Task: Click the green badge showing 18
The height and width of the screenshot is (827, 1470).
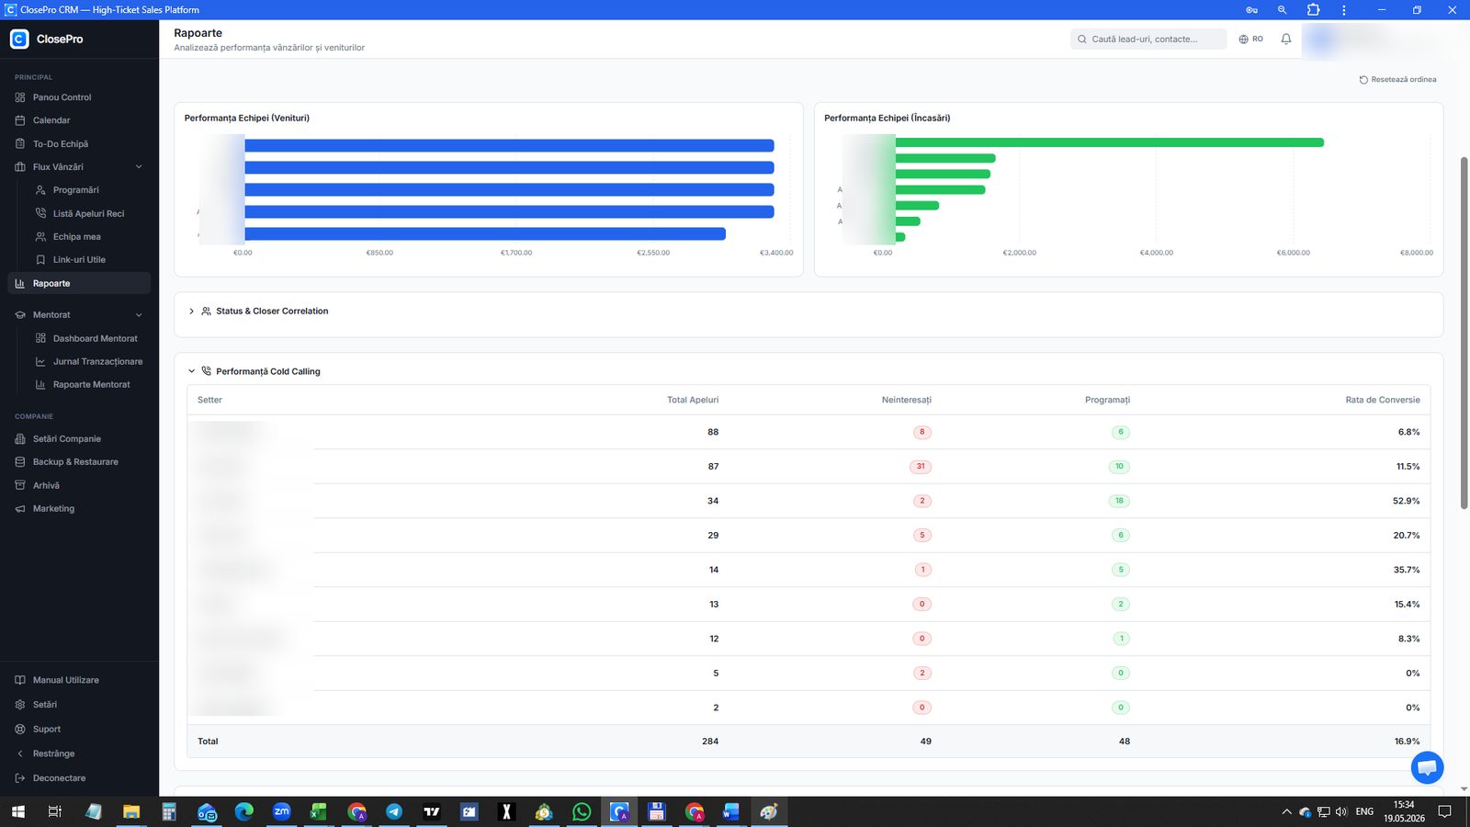Action: pyautogui.click(x=1119, y=501)
